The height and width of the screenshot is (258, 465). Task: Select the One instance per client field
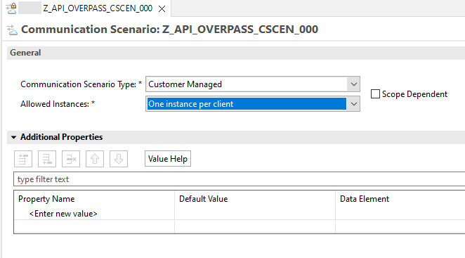[253, 104]
